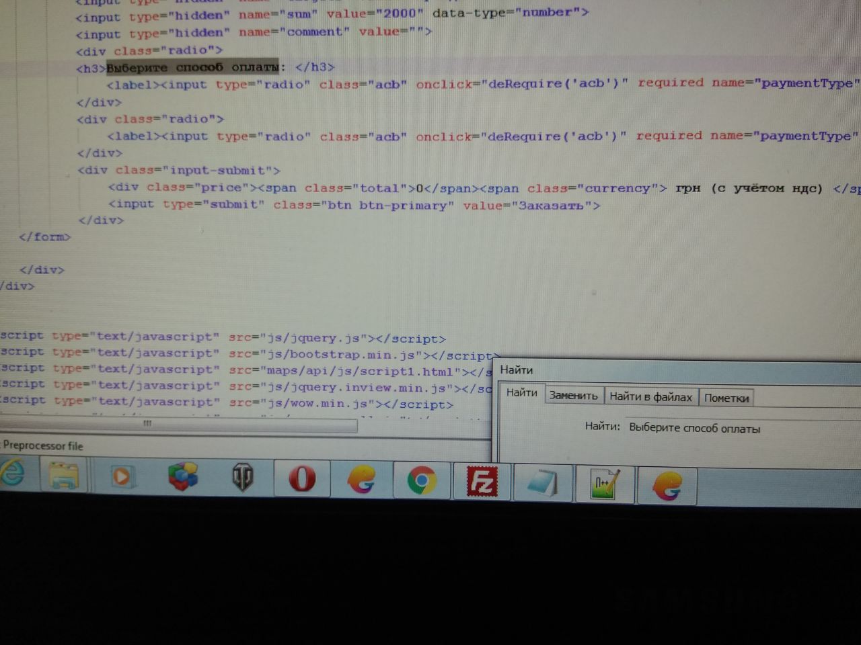Click the 'Preprocessor file' status bar text
The width and height of the screenshot is (861, 645).
tap(43, 445)
